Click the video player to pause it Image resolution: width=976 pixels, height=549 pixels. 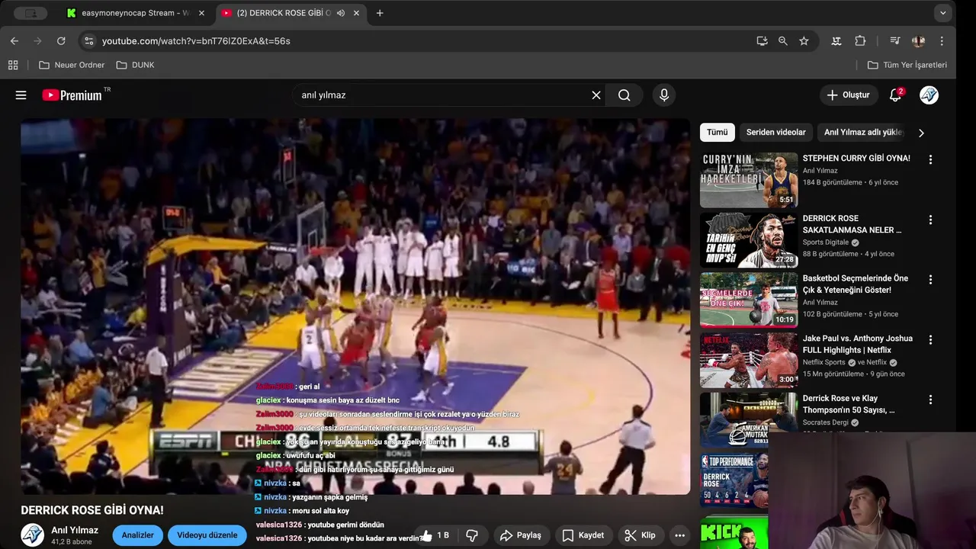(355, 307)
